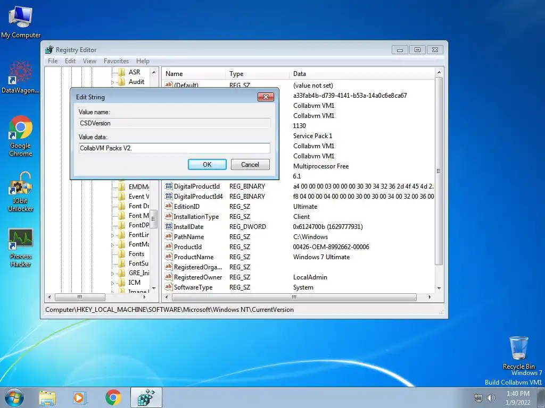
Task: Click the network tray icon
Action: (478, 398)
